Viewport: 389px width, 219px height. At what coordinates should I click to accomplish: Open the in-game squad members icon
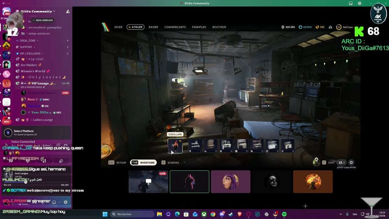pos(342,163)
